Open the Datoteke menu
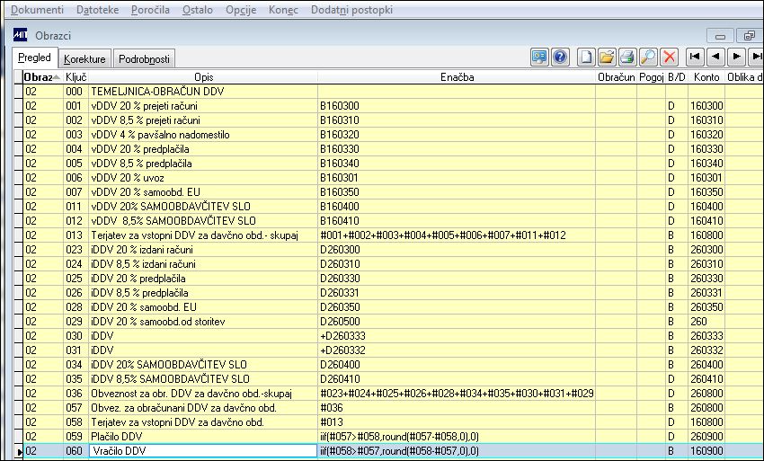The image size is (764, 461). 97,10
